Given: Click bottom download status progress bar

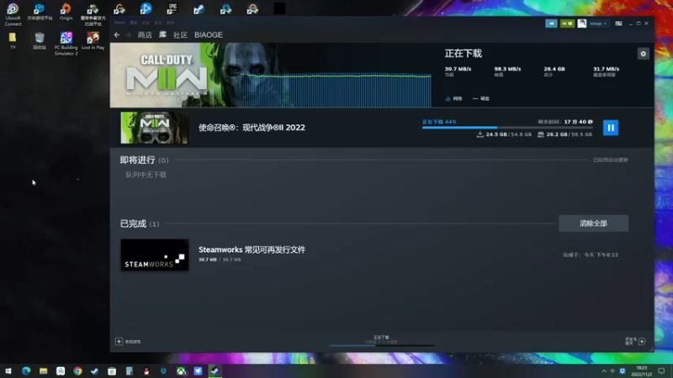Looking at the screenshot, I should [x=382, y=344].
